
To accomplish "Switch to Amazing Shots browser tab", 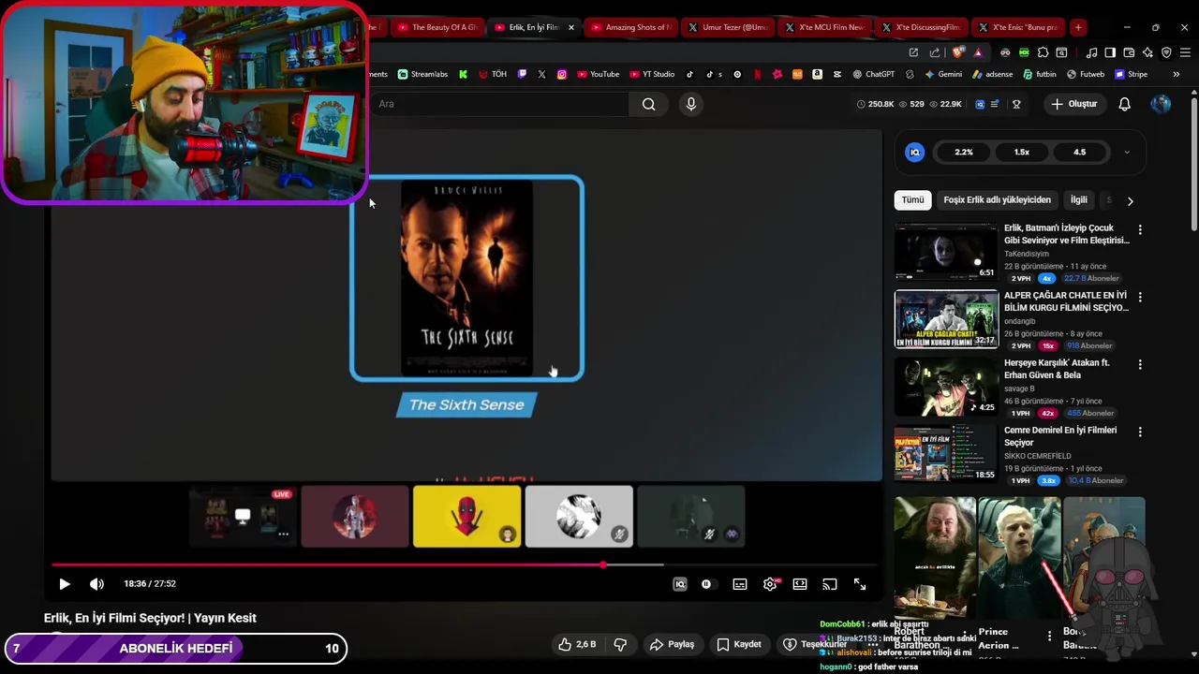I will click(631, 27).
